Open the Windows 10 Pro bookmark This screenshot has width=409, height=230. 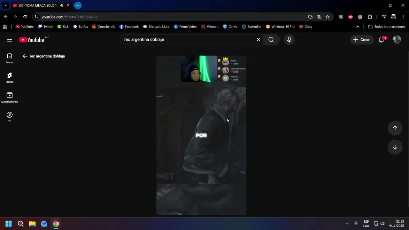click(x=280, y=27)
